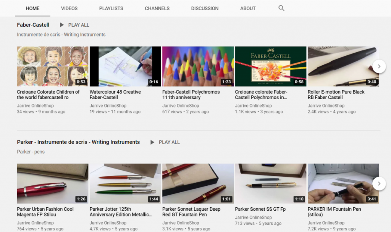391x232 pixels.
Task: Click the play triangle beside Parker PLAY ALL
Action: click(152, 142)
